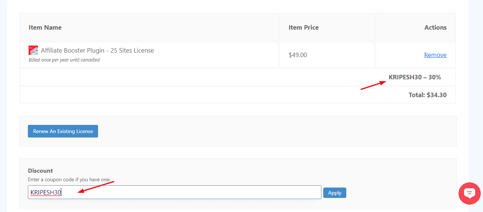Click the $49.00 item price
The image size is (483, 212).
pos(298,55)
